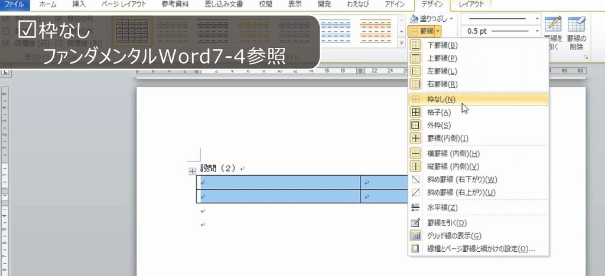Apply the 外枠 outside border option
The image size is (605, 276).
478,125
